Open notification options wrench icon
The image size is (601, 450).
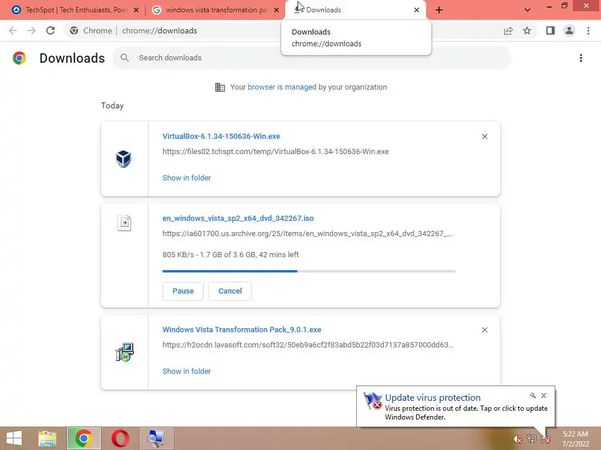tap(533, 396)
